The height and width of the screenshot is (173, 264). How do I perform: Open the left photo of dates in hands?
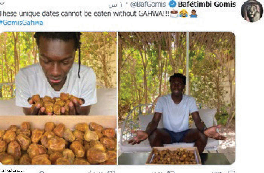pyautogui.click(x=58, y=98)
